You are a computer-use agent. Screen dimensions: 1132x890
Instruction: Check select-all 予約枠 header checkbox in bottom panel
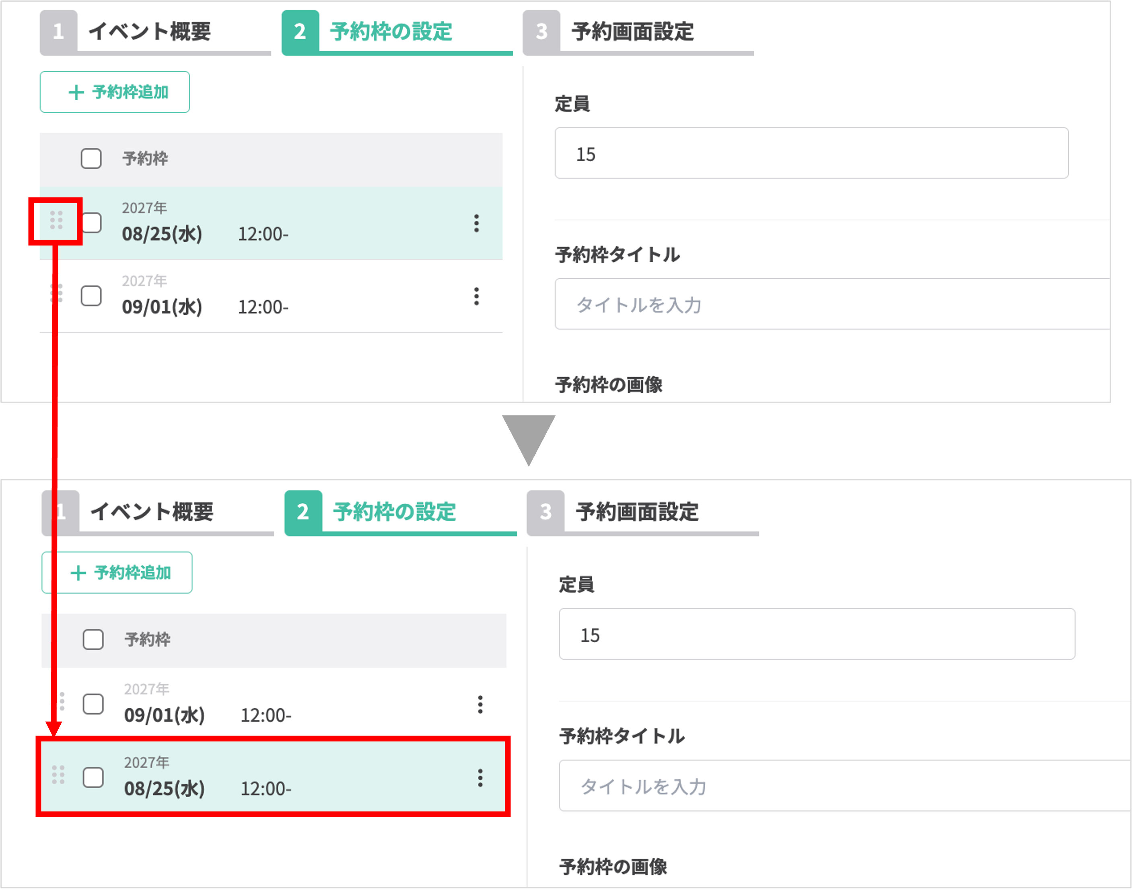pos(93,639)
